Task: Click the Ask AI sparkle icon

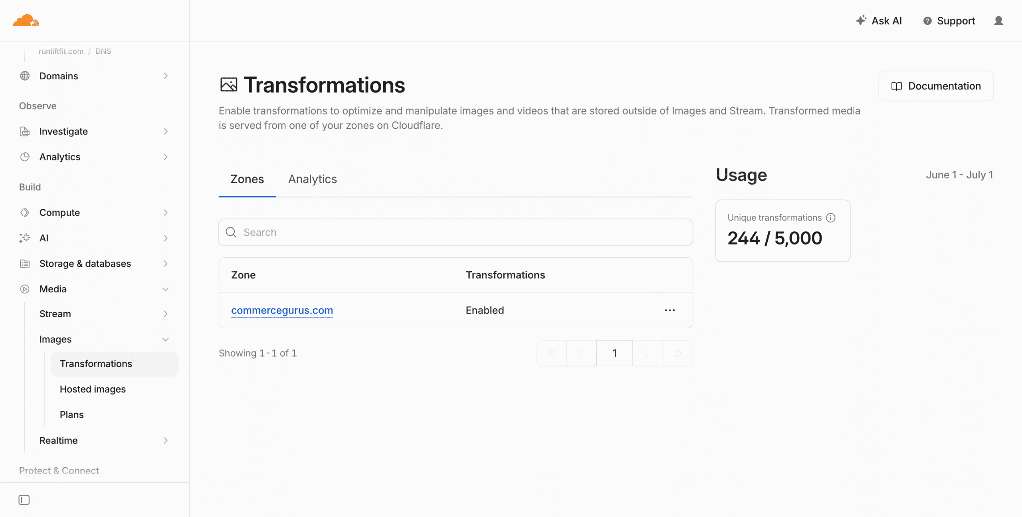Action: [861, 20]
